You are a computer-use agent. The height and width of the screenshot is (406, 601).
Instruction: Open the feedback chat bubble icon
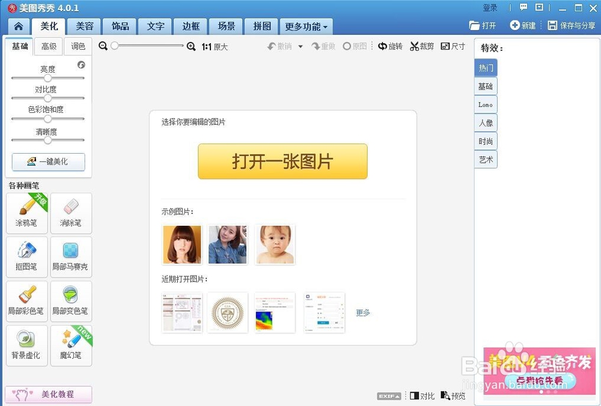523,7
